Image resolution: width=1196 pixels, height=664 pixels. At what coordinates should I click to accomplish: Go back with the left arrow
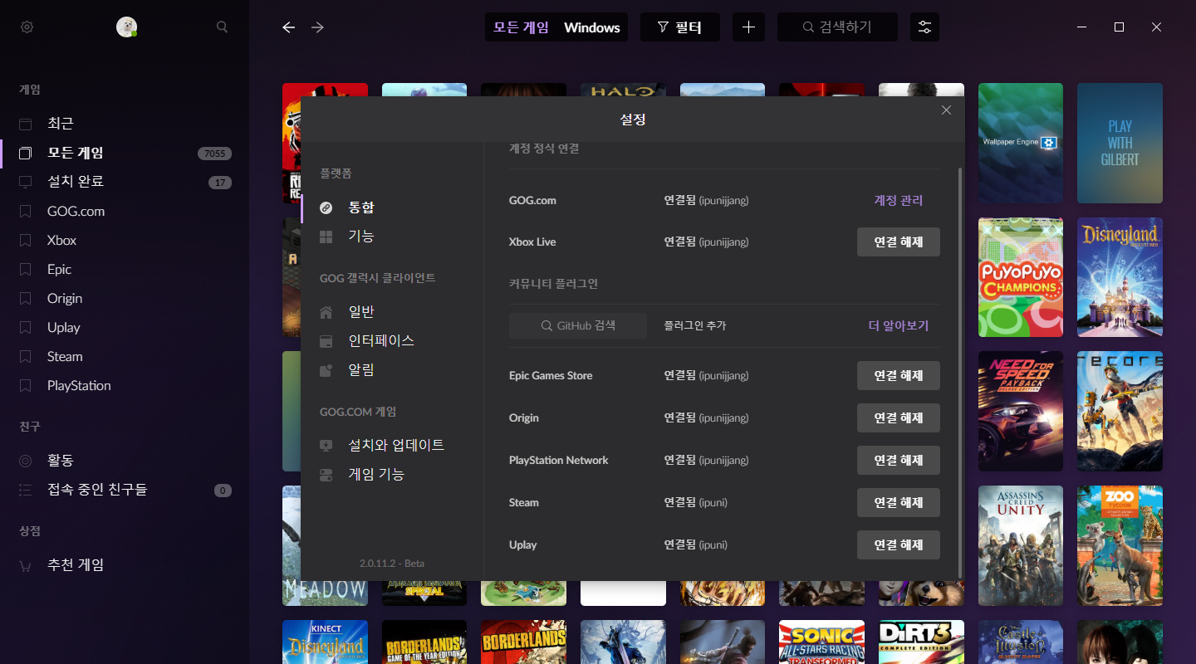click(288, 27)
